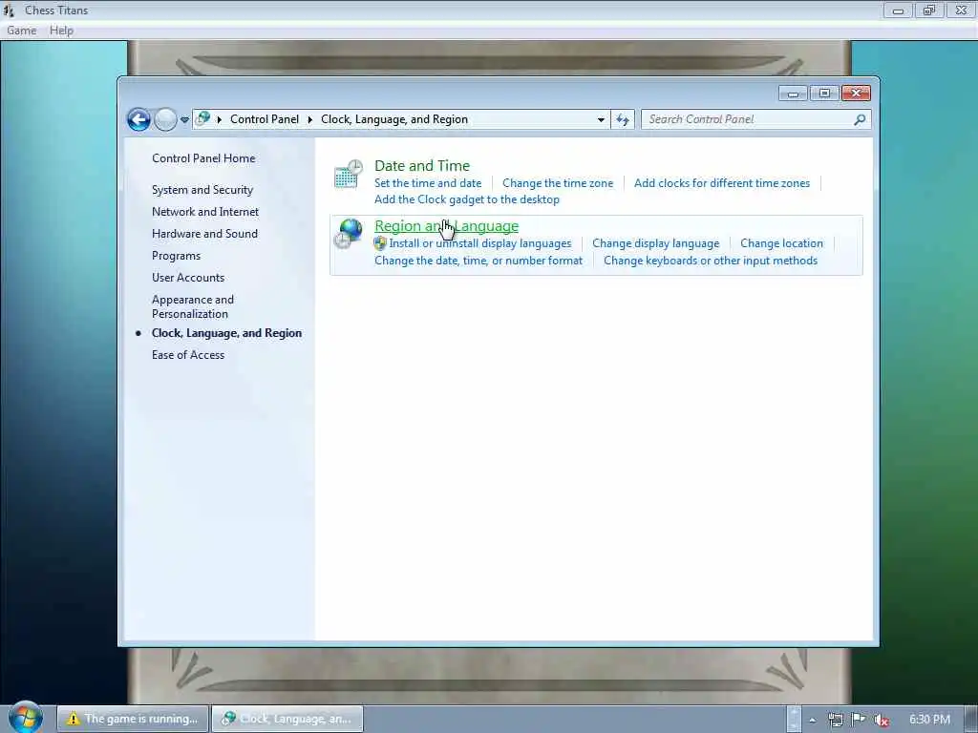Click the Clock, Language taskbar button
Image resolution: width=978 pixels, height=733 pixels.
287,719
